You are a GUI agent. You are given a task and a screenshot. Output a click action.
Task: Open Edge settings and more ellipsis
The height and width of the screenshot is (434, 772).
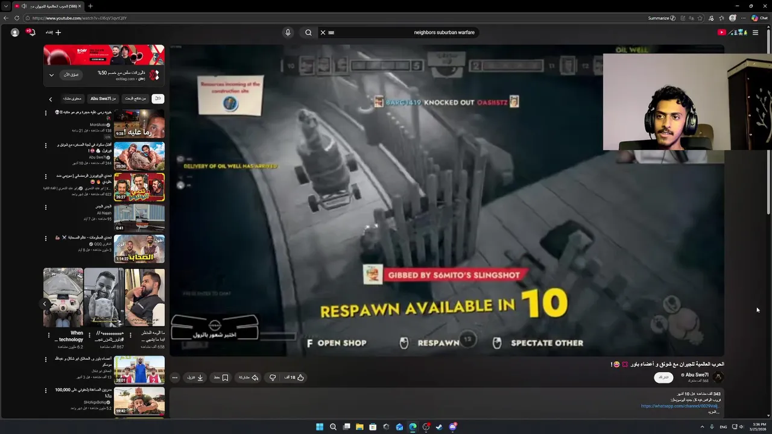(x=743, y=18)
